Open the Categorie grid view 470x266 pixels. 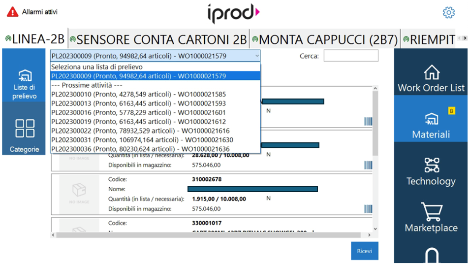click(x=24, y=129)
